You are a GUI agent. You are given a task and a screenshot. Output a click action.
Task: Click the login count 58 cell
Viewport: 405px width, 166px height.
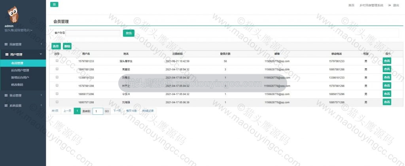pyautogui.click(x=225, y=61)
